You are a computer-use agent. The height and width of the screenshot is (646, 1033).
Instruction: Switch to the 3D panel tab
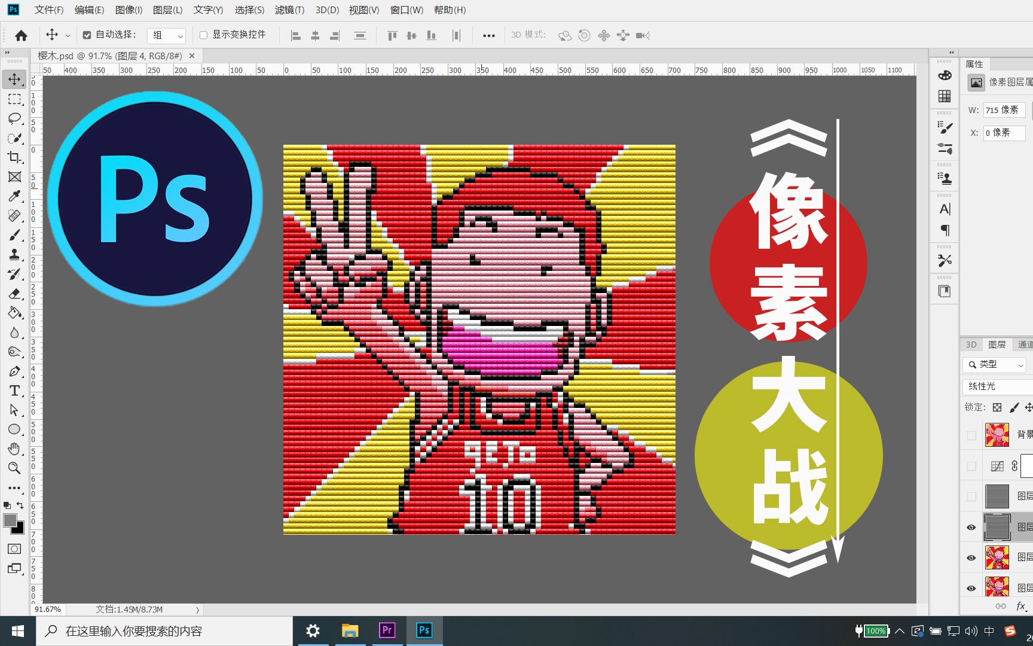(x=971, y=345)
